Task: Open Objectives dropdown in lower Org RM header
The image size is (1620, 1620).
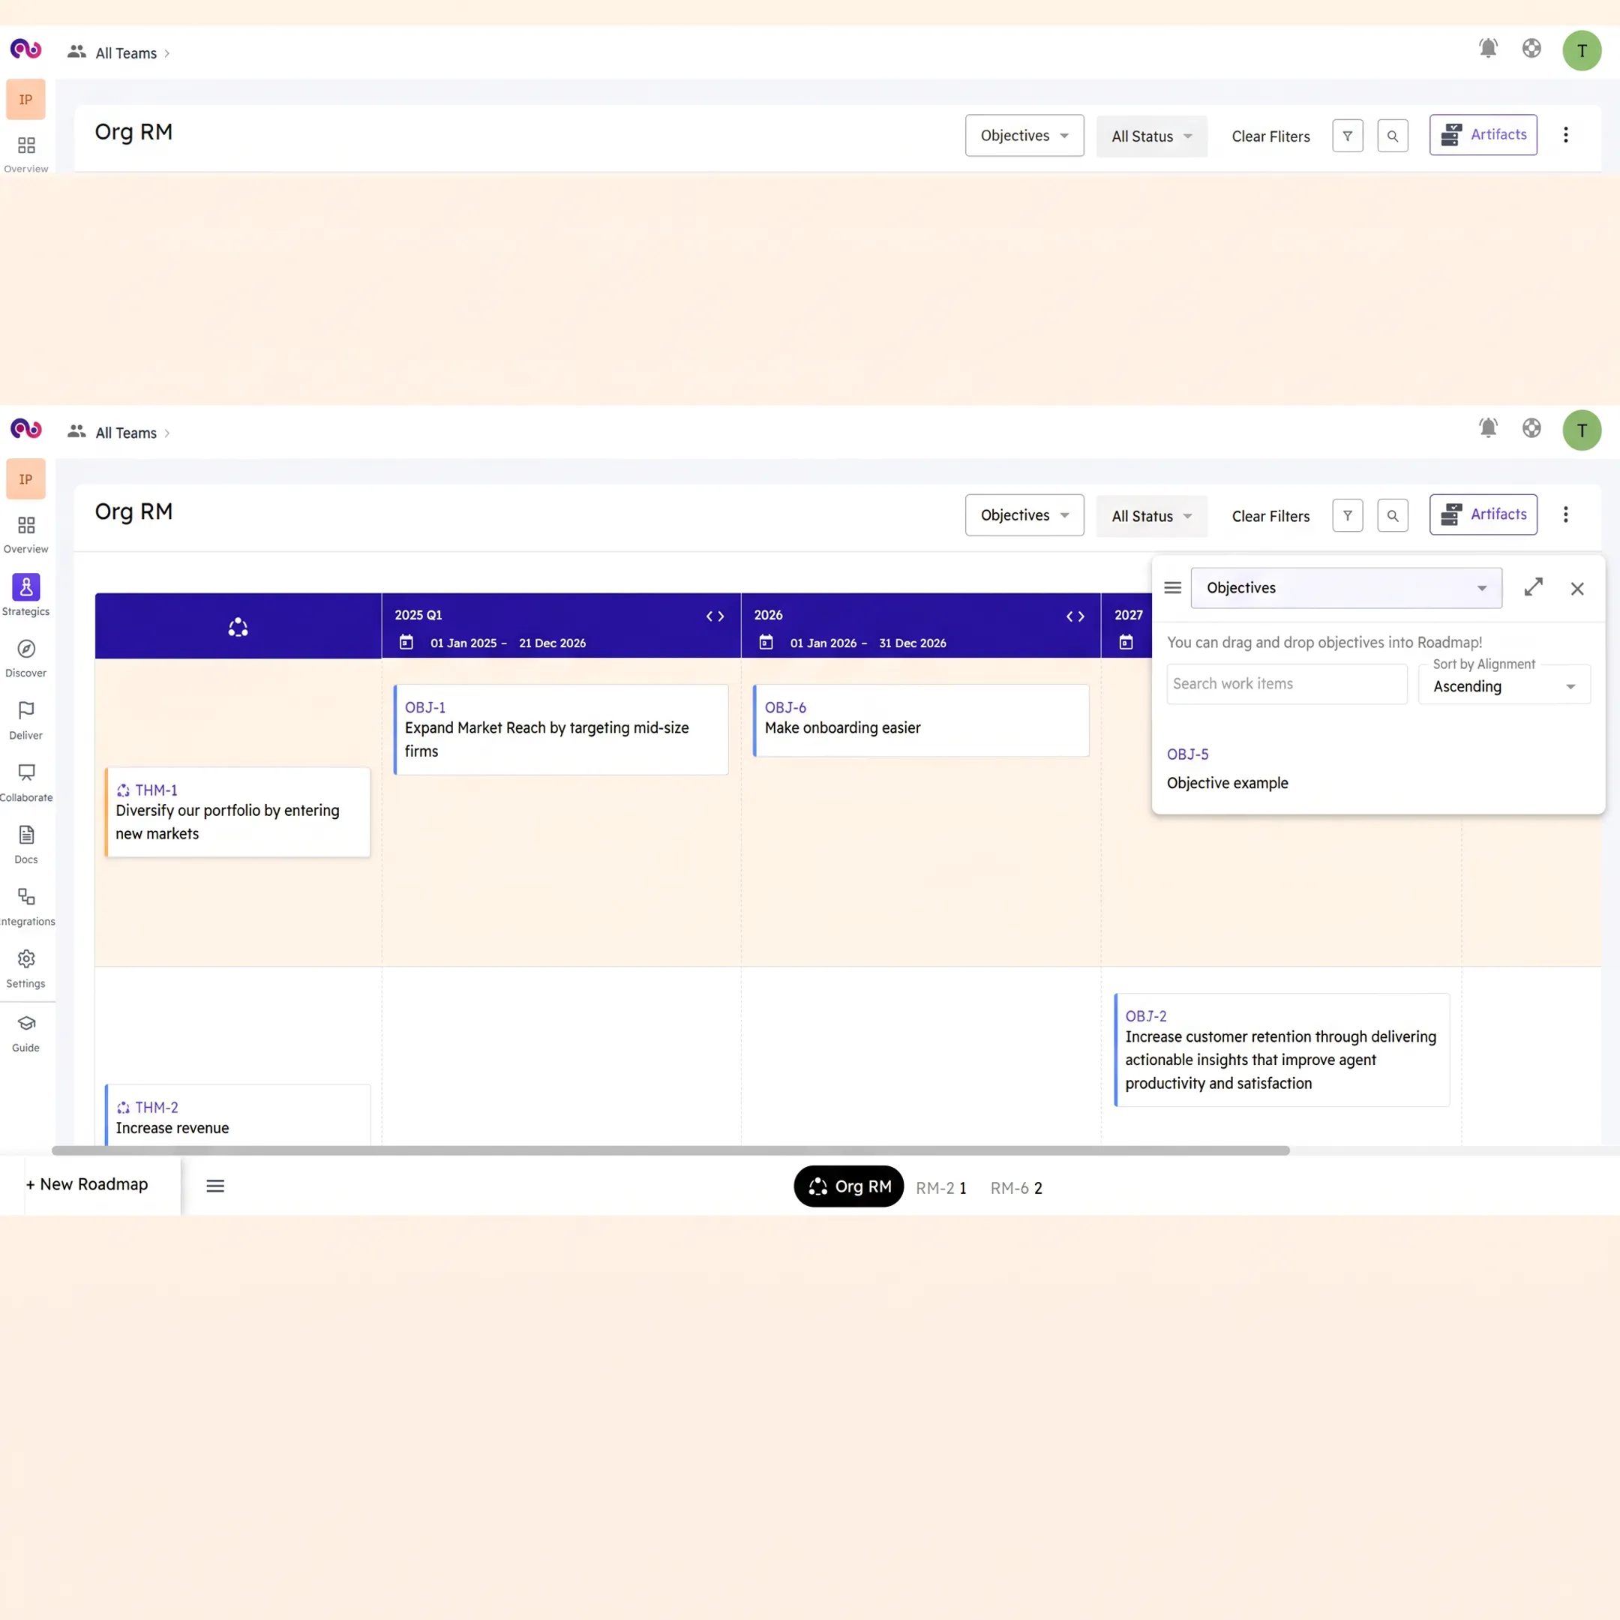Action: point(1024,514)
